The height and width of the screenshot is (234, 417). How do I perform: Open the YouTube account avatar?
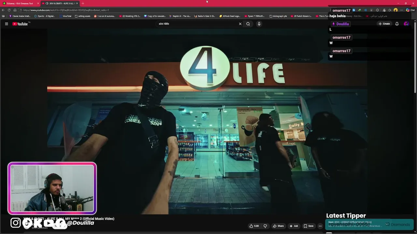406,24
